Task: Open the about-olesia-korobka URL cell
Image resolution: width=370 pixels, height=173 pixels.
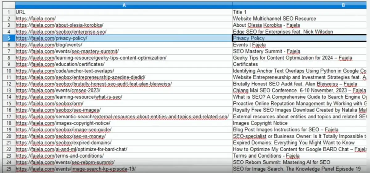Action: (x=60, y=25)
